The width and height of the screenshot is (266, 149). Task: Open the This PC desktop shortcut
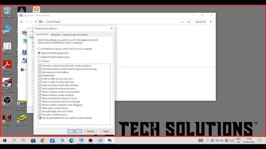[x=7, y=30]
